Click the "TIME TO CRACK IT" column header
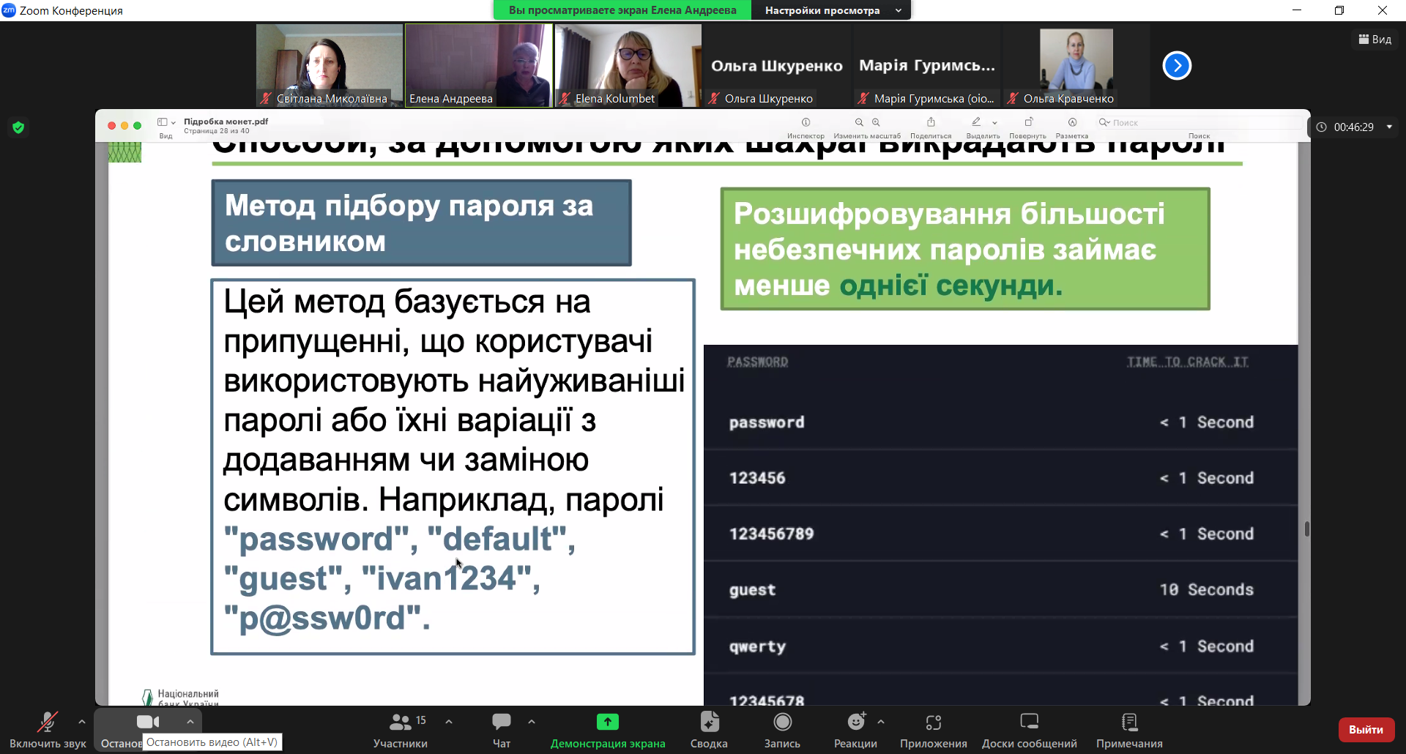 (1188, 362)
